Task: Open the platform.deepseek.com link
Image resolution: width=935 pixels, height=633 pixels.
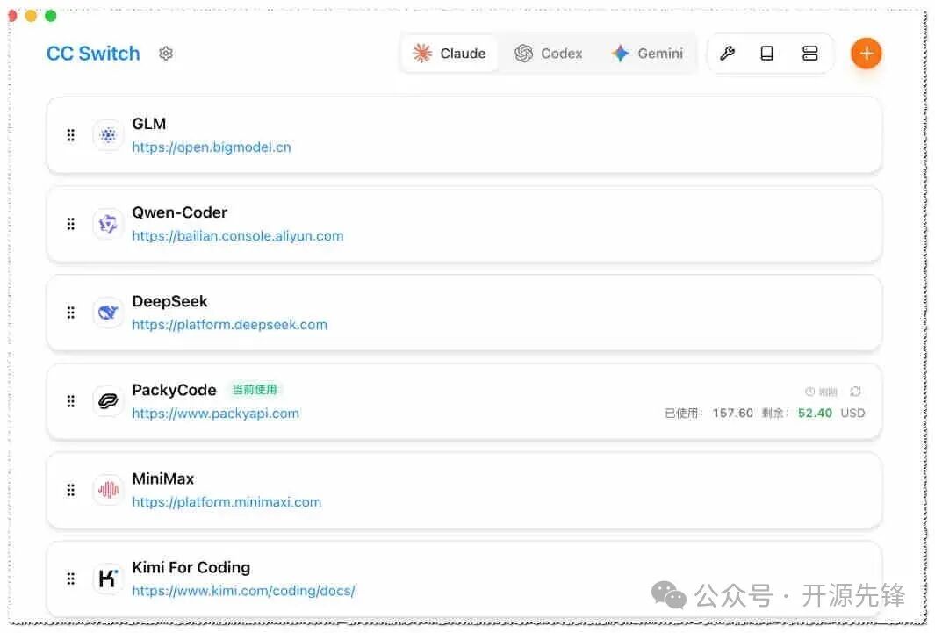Action: [229, 325]
